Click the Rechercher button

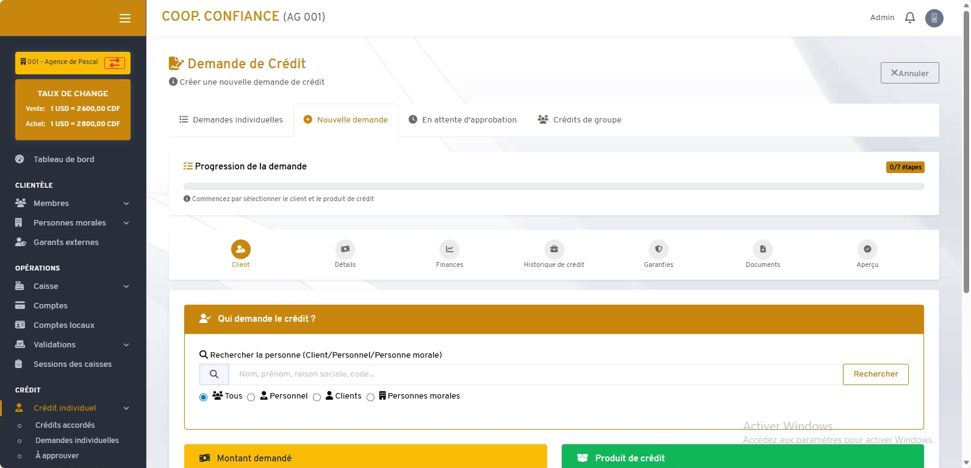[x=875, y=374]
